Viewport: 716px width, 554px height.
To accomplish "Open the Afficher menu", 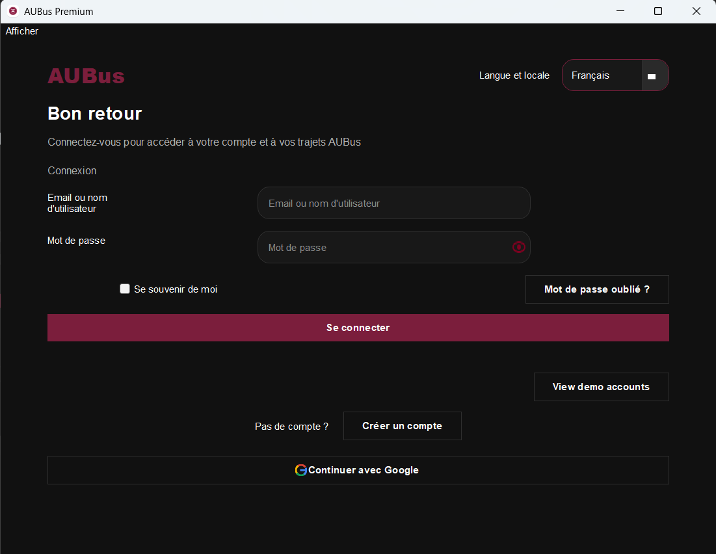I will pyautogui.click(x=22, y=31).
